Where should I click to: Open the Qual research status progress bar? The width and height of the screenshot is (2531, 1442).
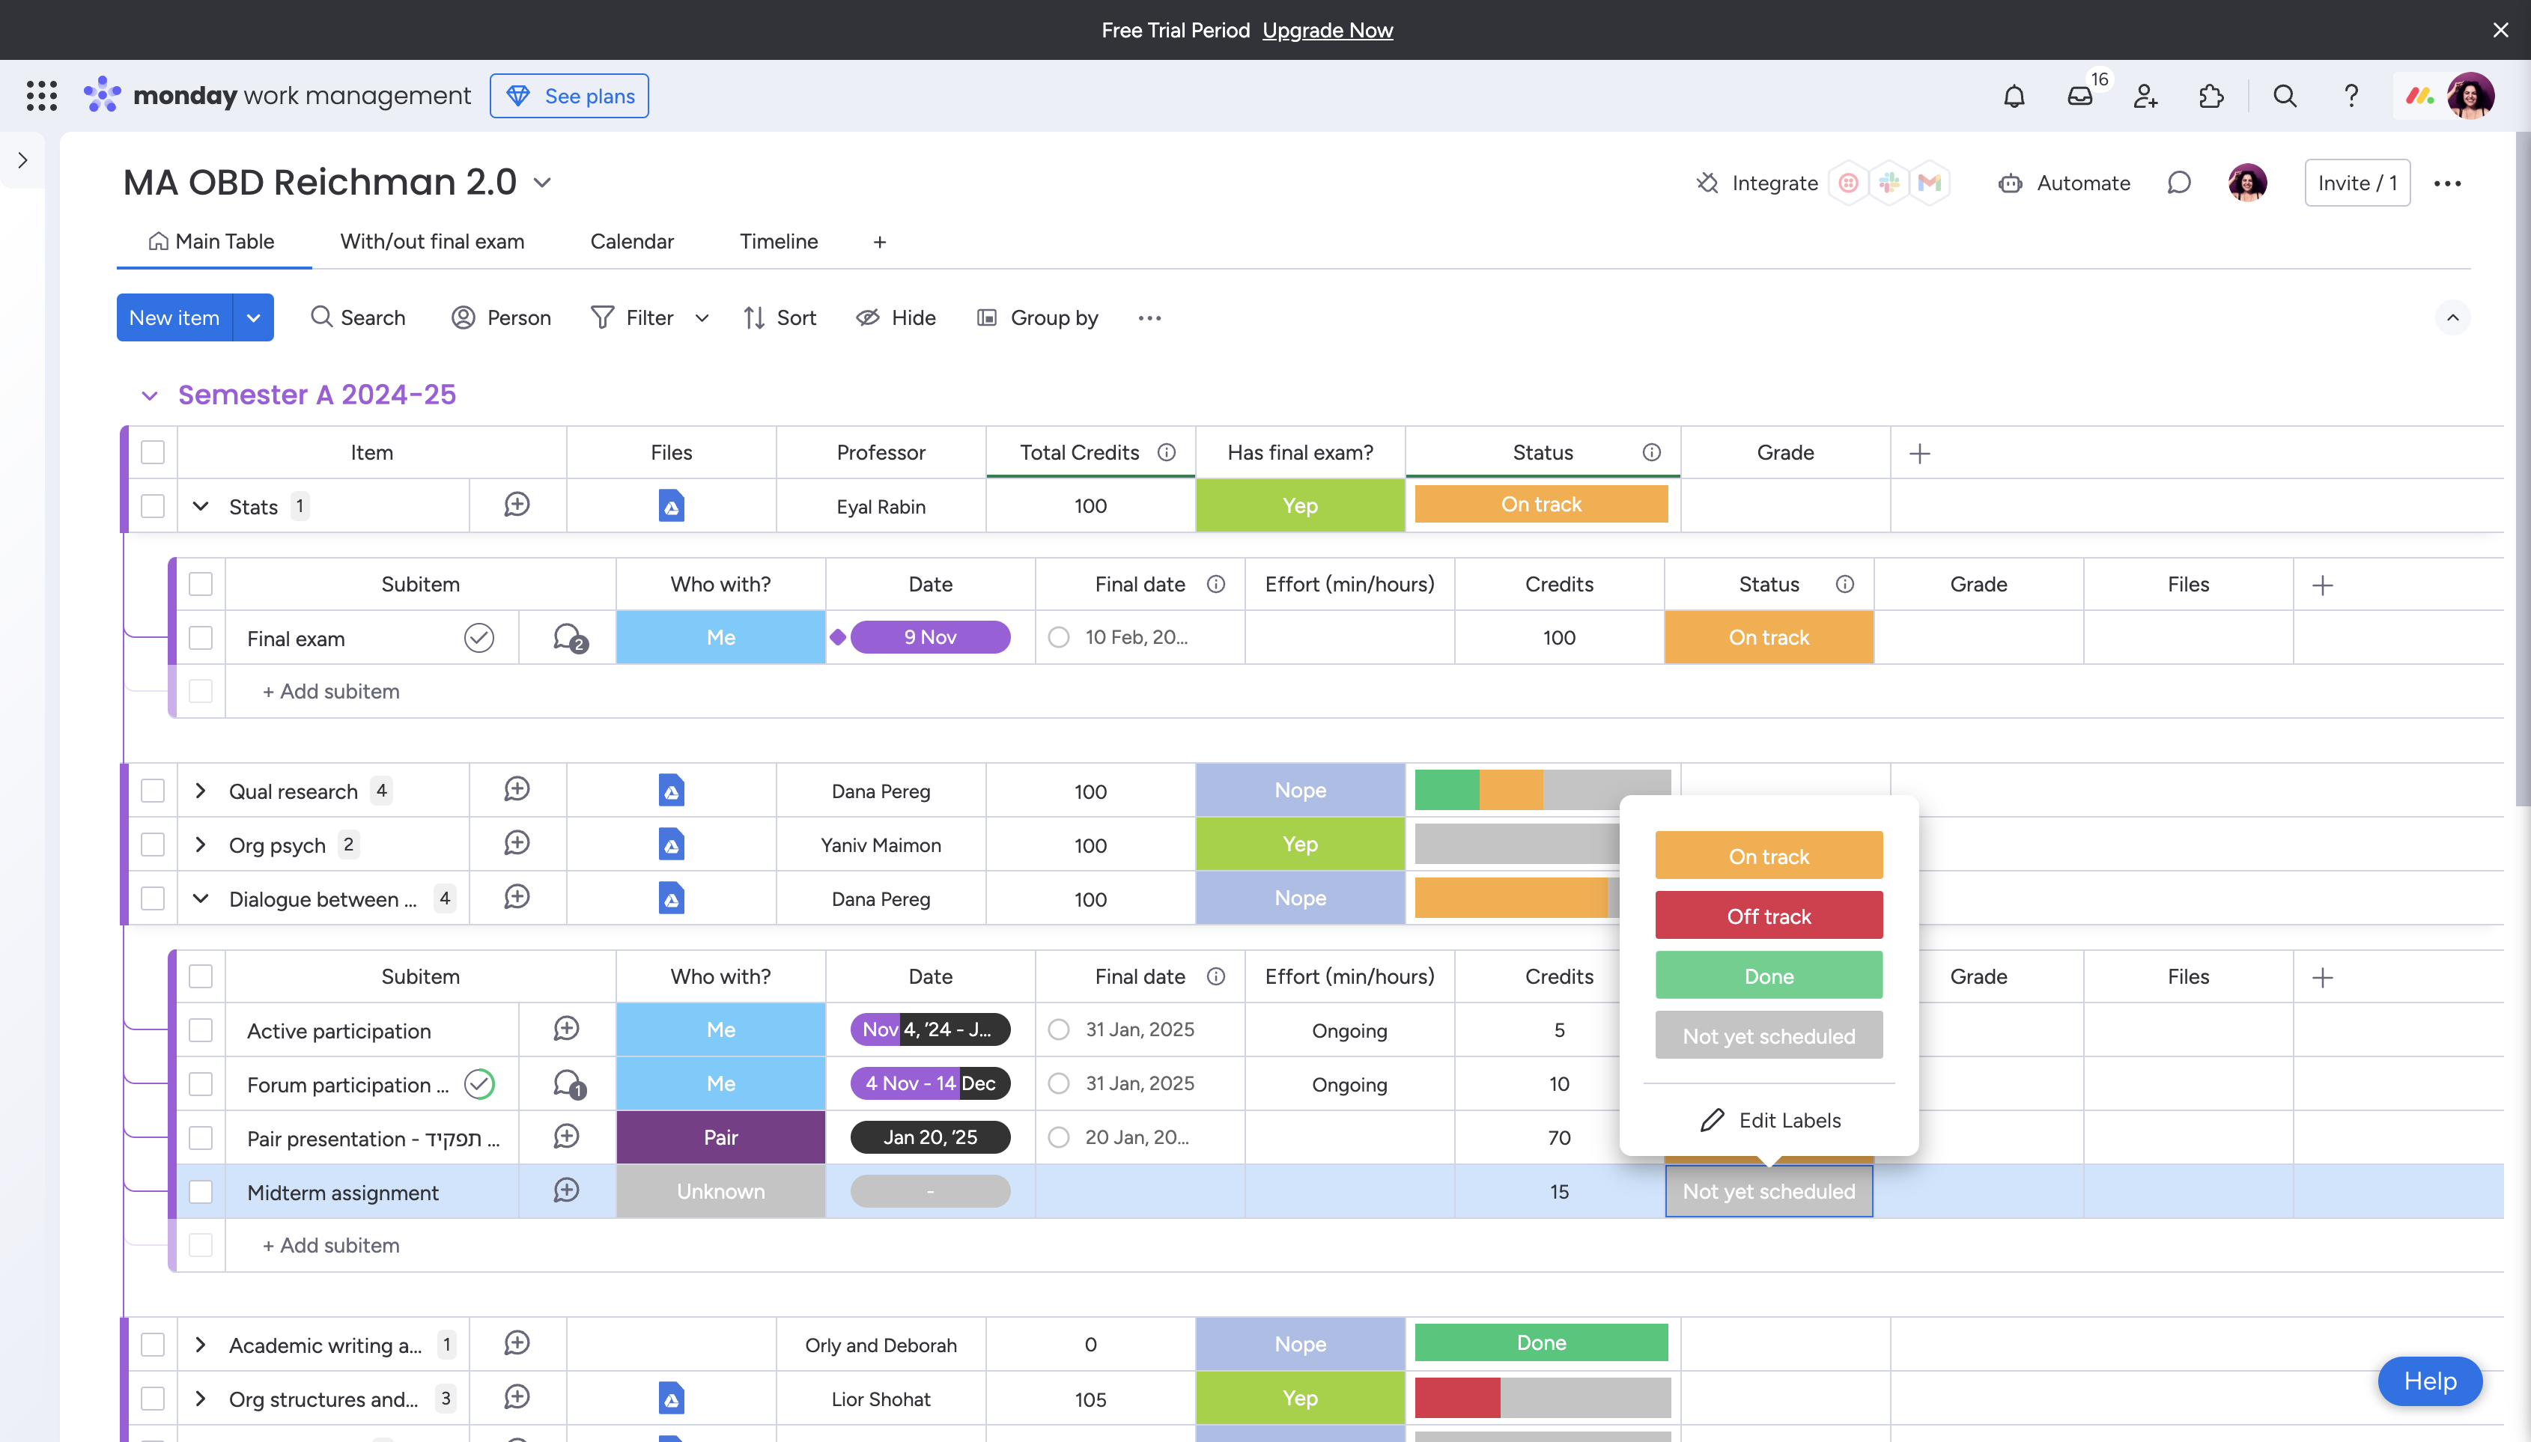pos(1542,791)
